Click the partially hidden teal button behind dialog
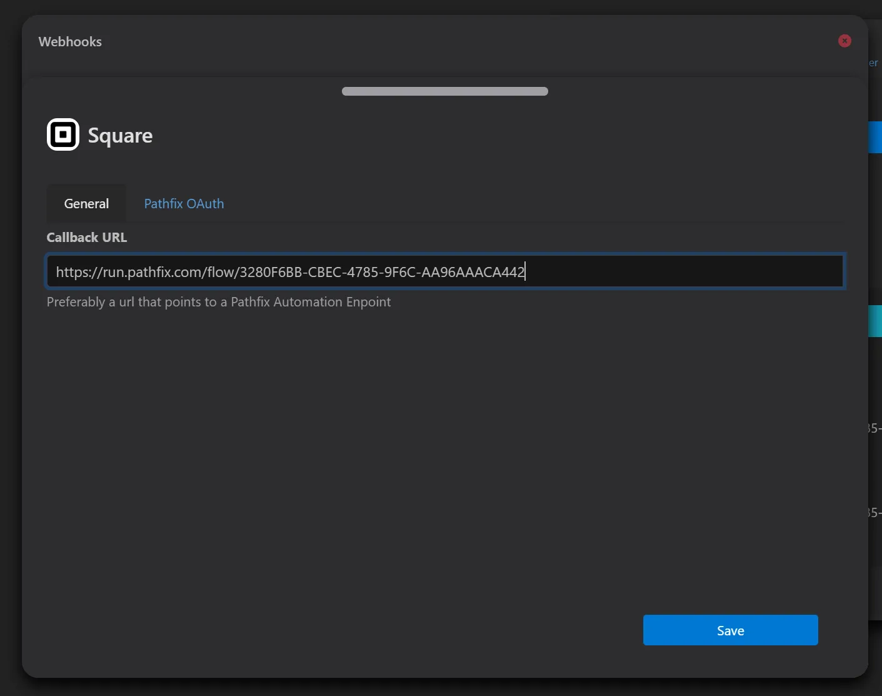 pyautogui.click(x=875, y=321)
